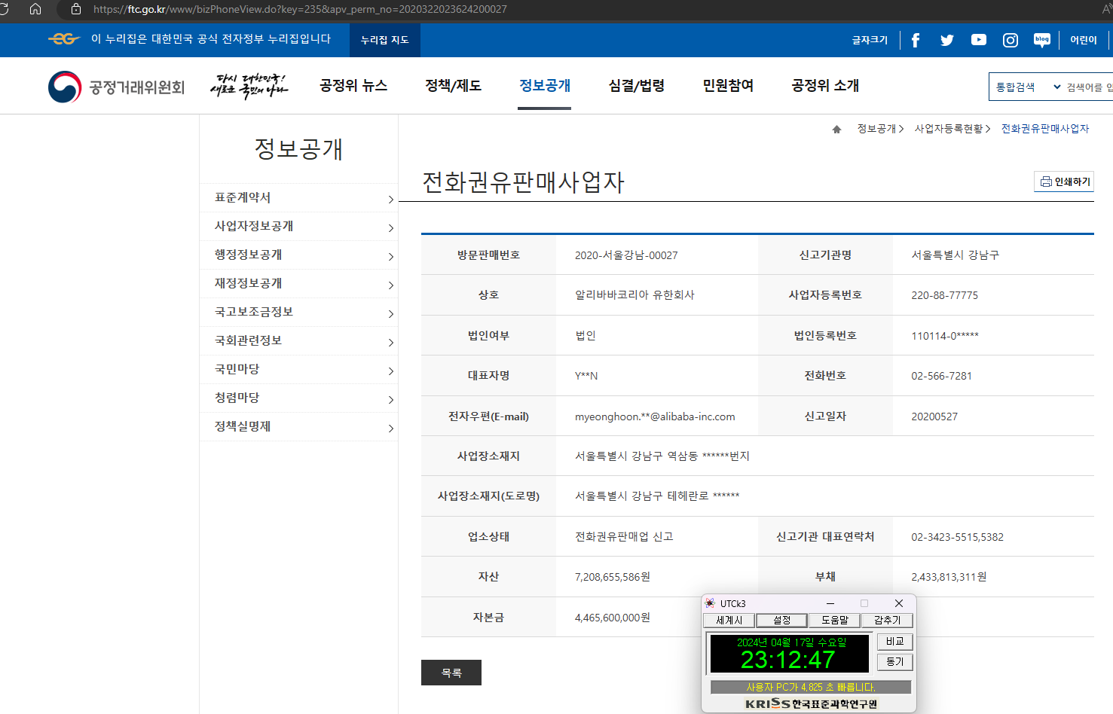Open the FTC blog icon
This screenshot has width=1113, height=714.
tap(1042, 40)
